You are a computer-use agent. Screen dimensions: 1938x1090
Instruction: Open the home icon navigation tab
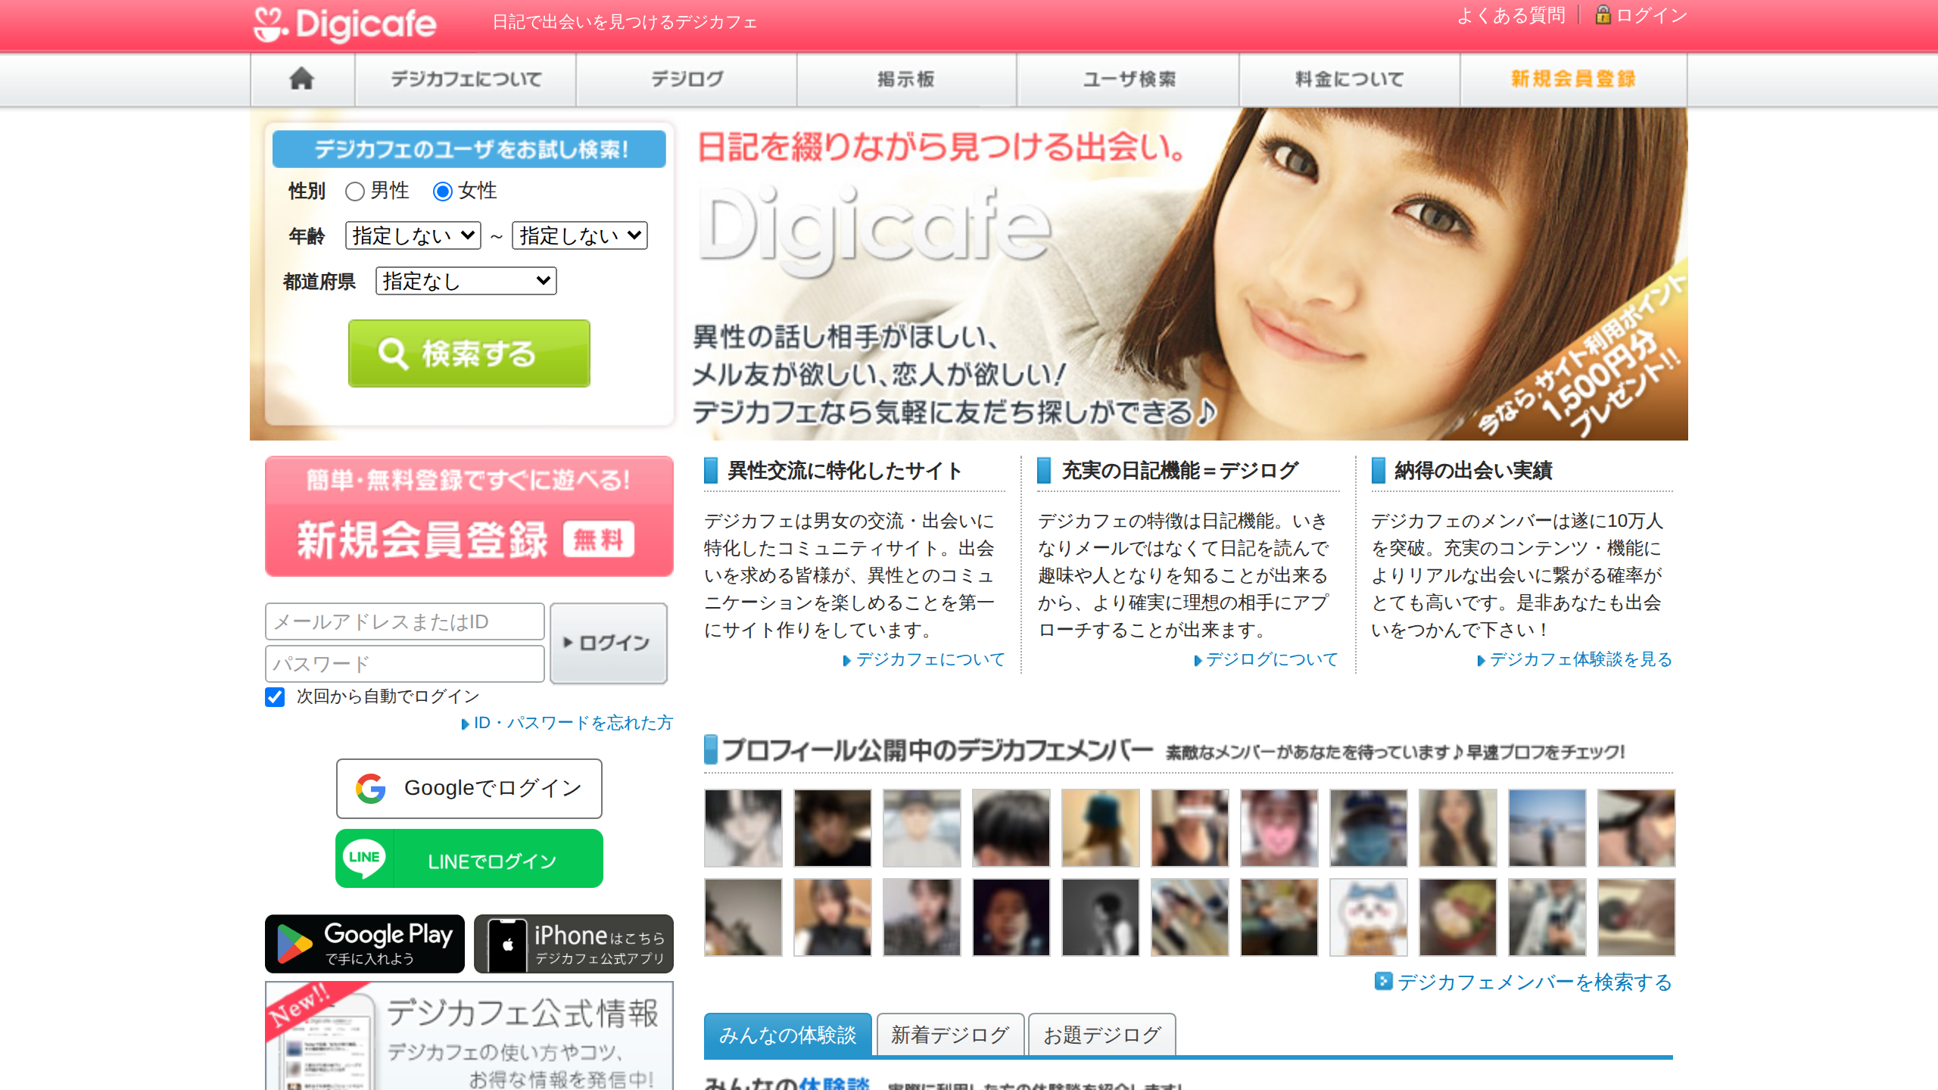pyautogui.click(x=302, y=79)
